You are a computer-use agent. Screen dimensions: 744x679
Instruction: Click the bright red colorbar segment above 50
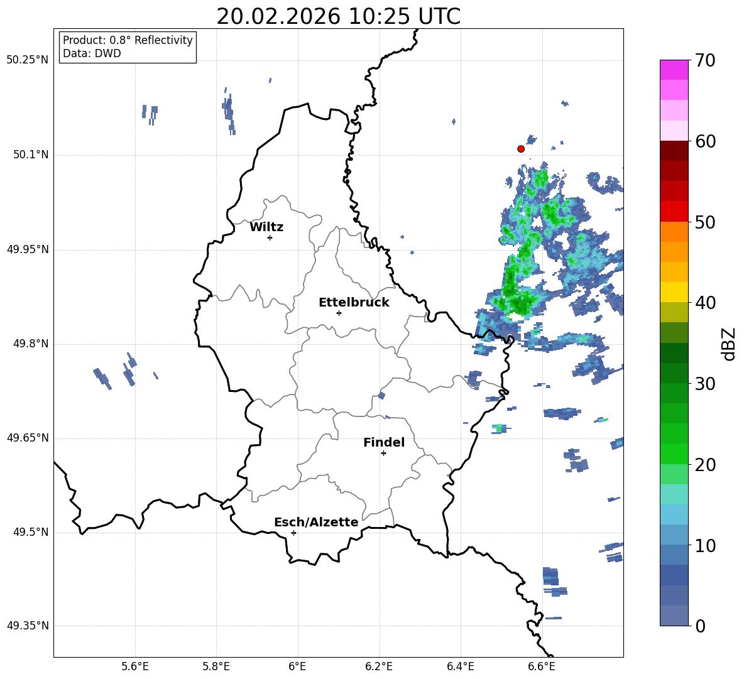point(674,212)
